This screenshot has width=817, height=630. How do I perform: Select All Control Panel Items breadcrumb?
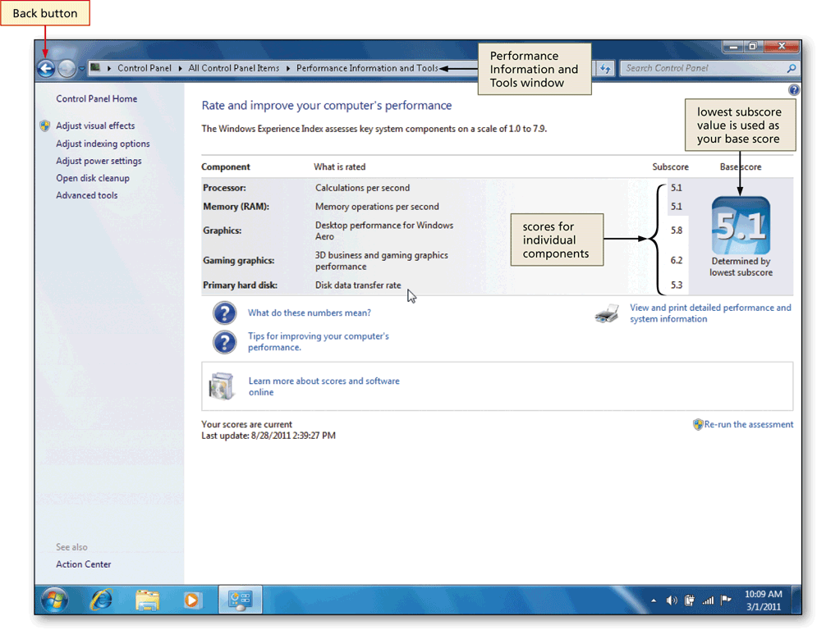[233, 68]
